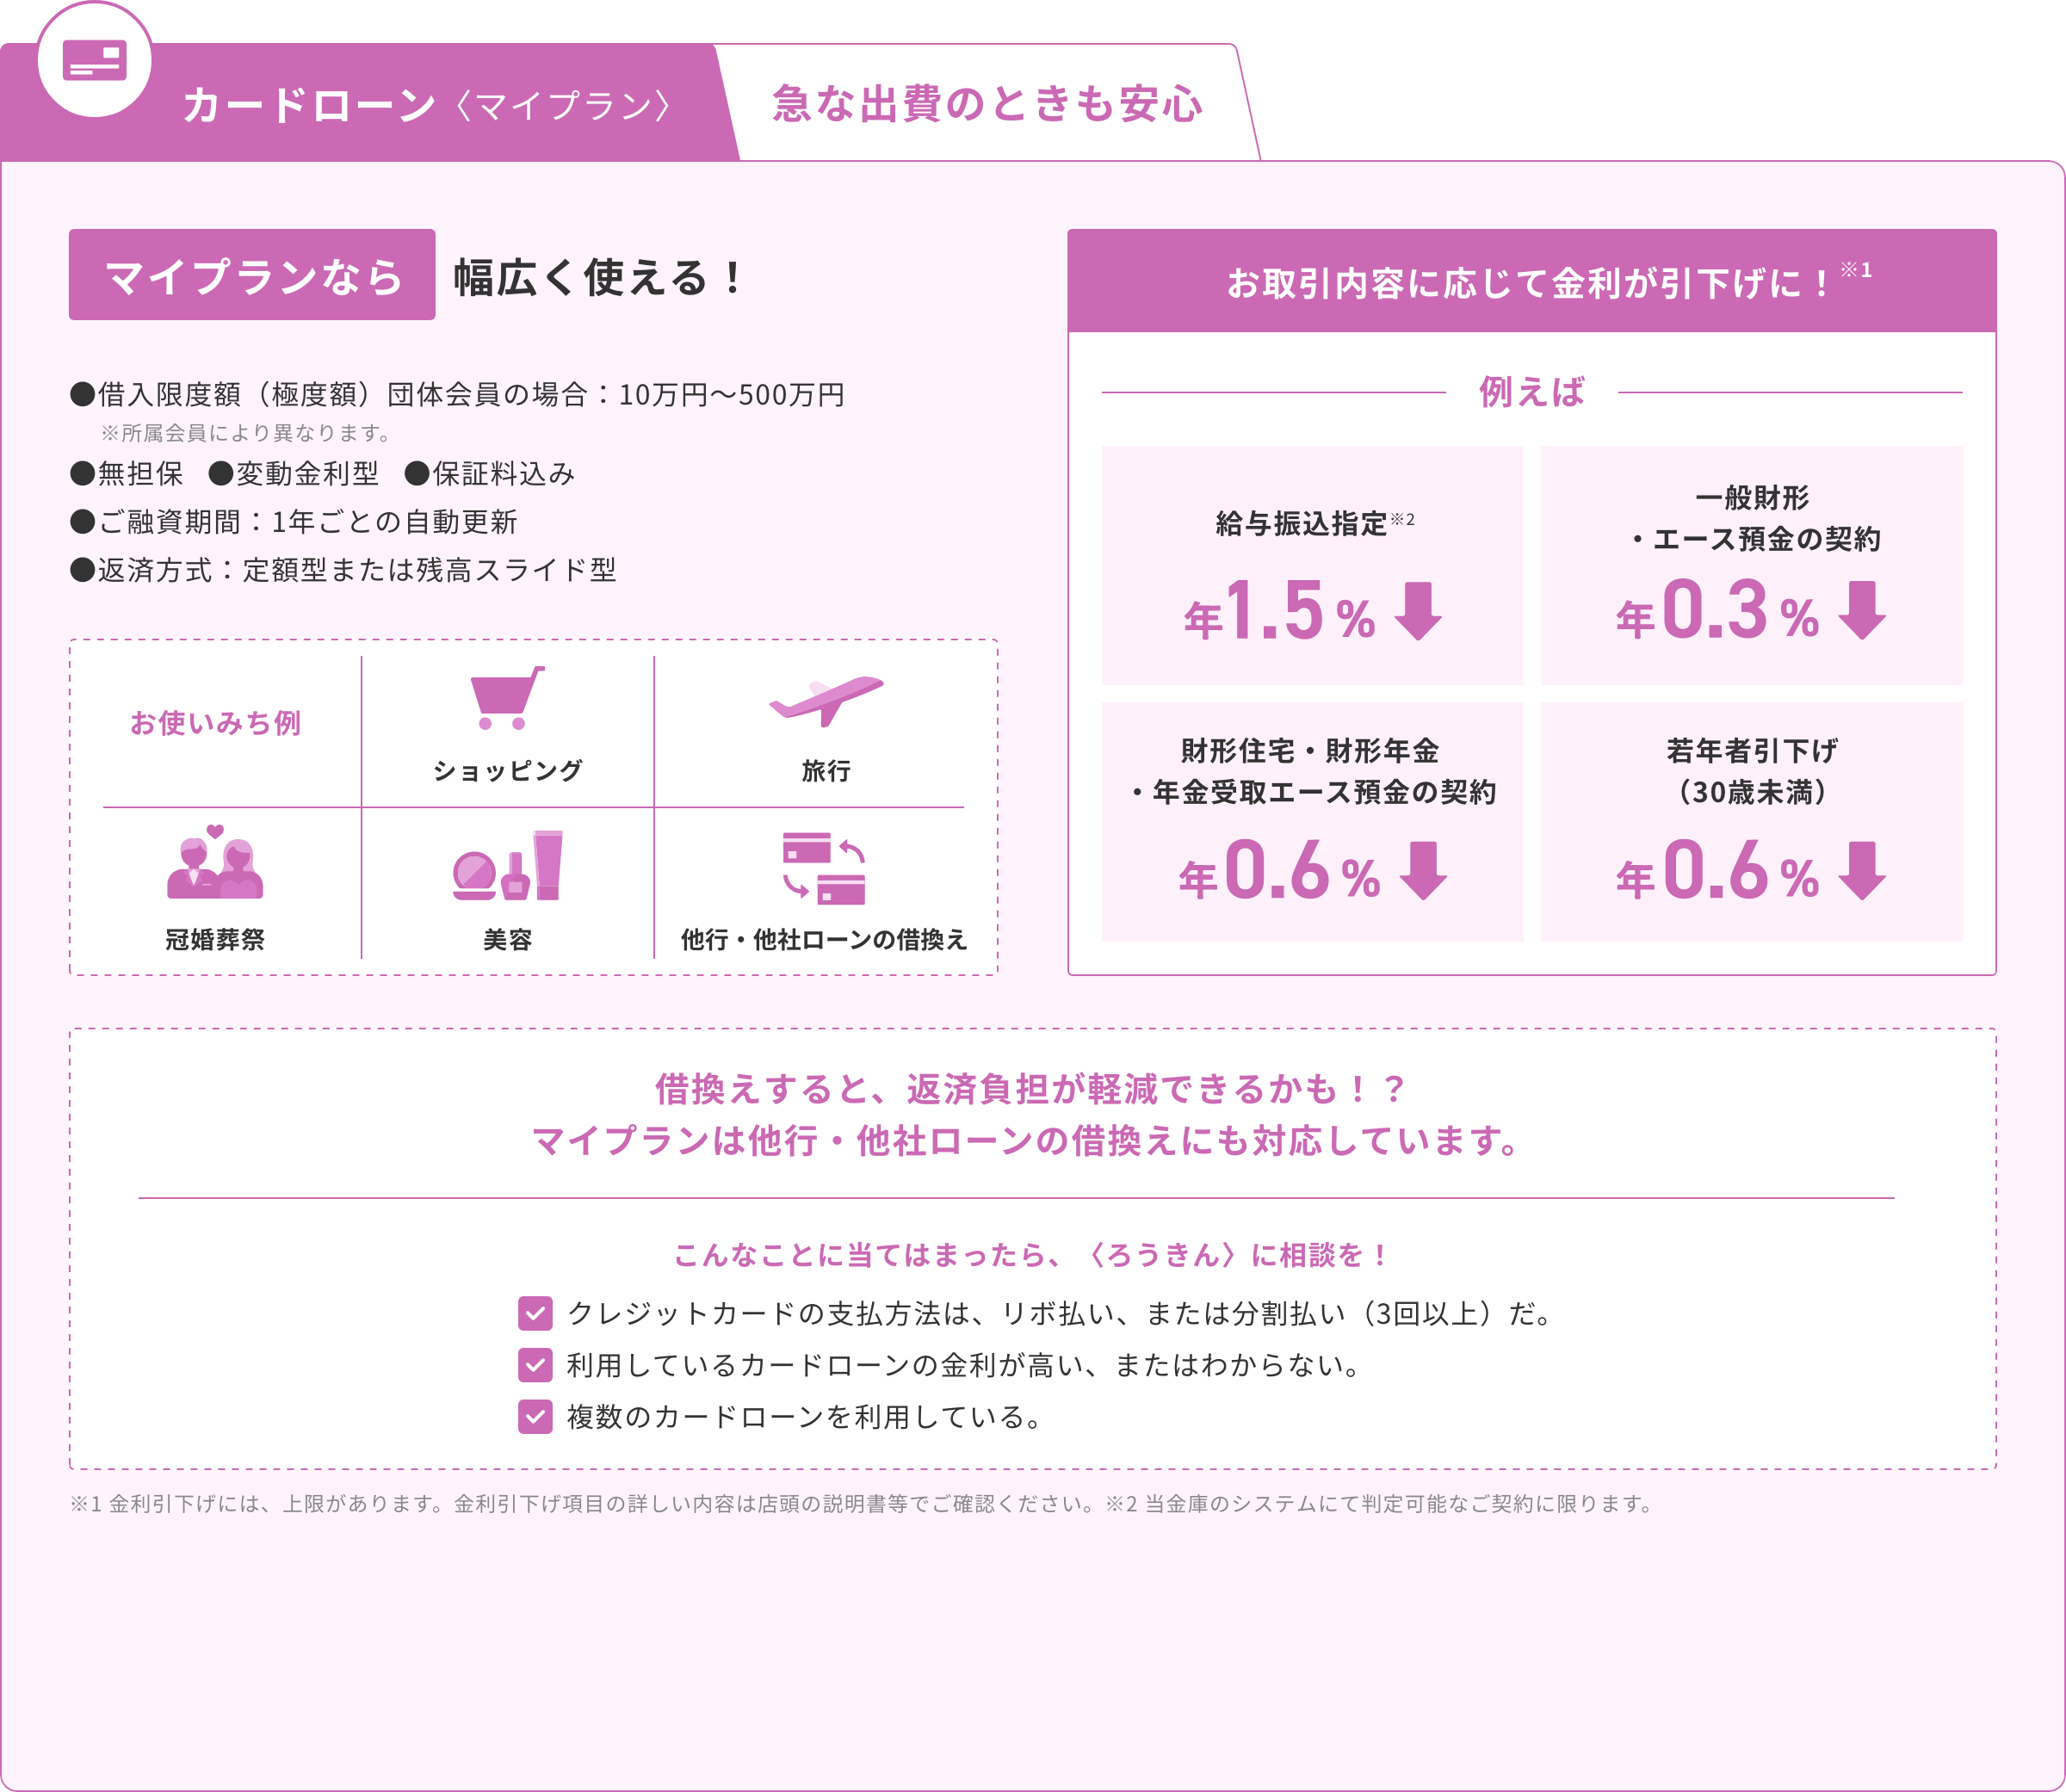
Task: Toggle the credit card リボ払い checkbox
Action: tap(535, 1313)
